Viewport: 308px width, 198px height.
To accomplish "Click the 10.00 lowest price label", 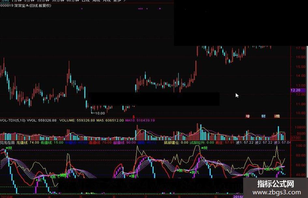I will point(100,113).
